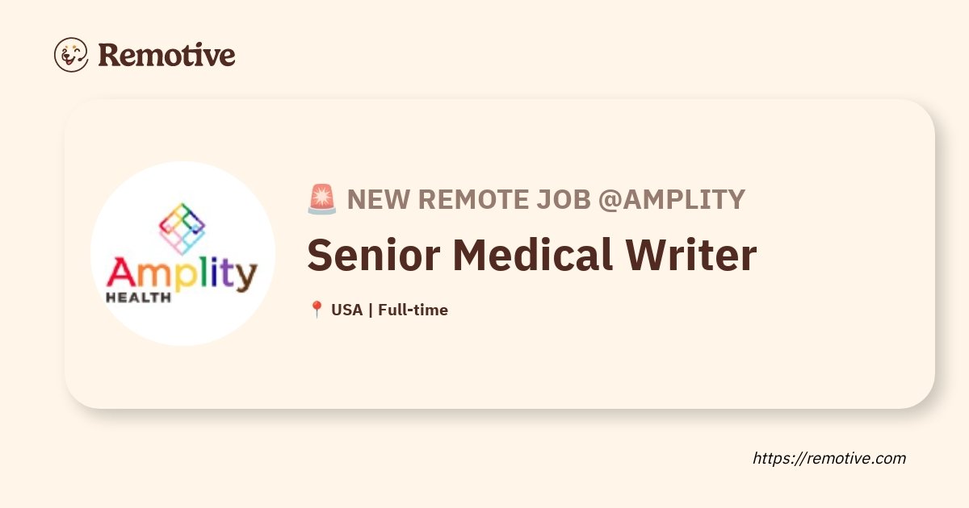Viewport: 969px width, 508px height.
Task: Click the colorful Amplity wordmark in logo
Action: click(x=182, y=273)
